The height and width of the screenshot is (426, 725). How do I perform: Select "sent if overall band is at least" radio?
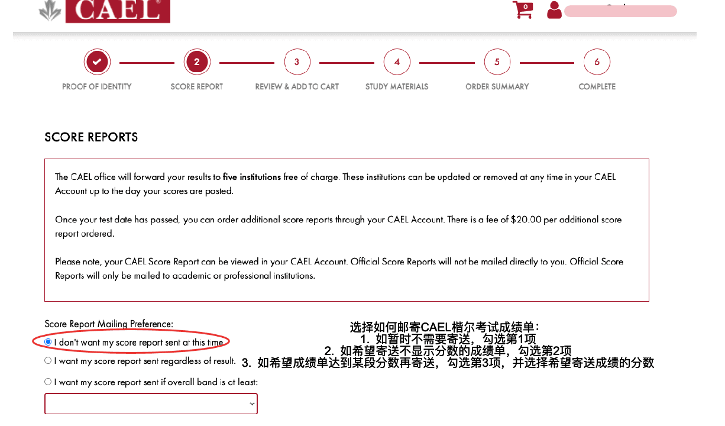point(48,382)
